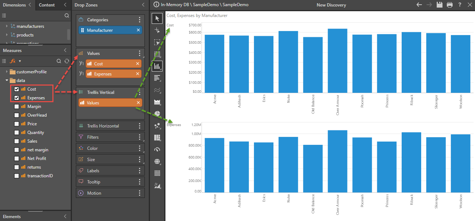This screenshot has width=475, height=221.
Task: Select the pie chart visualization icon
Action: [x=157, y=114]
